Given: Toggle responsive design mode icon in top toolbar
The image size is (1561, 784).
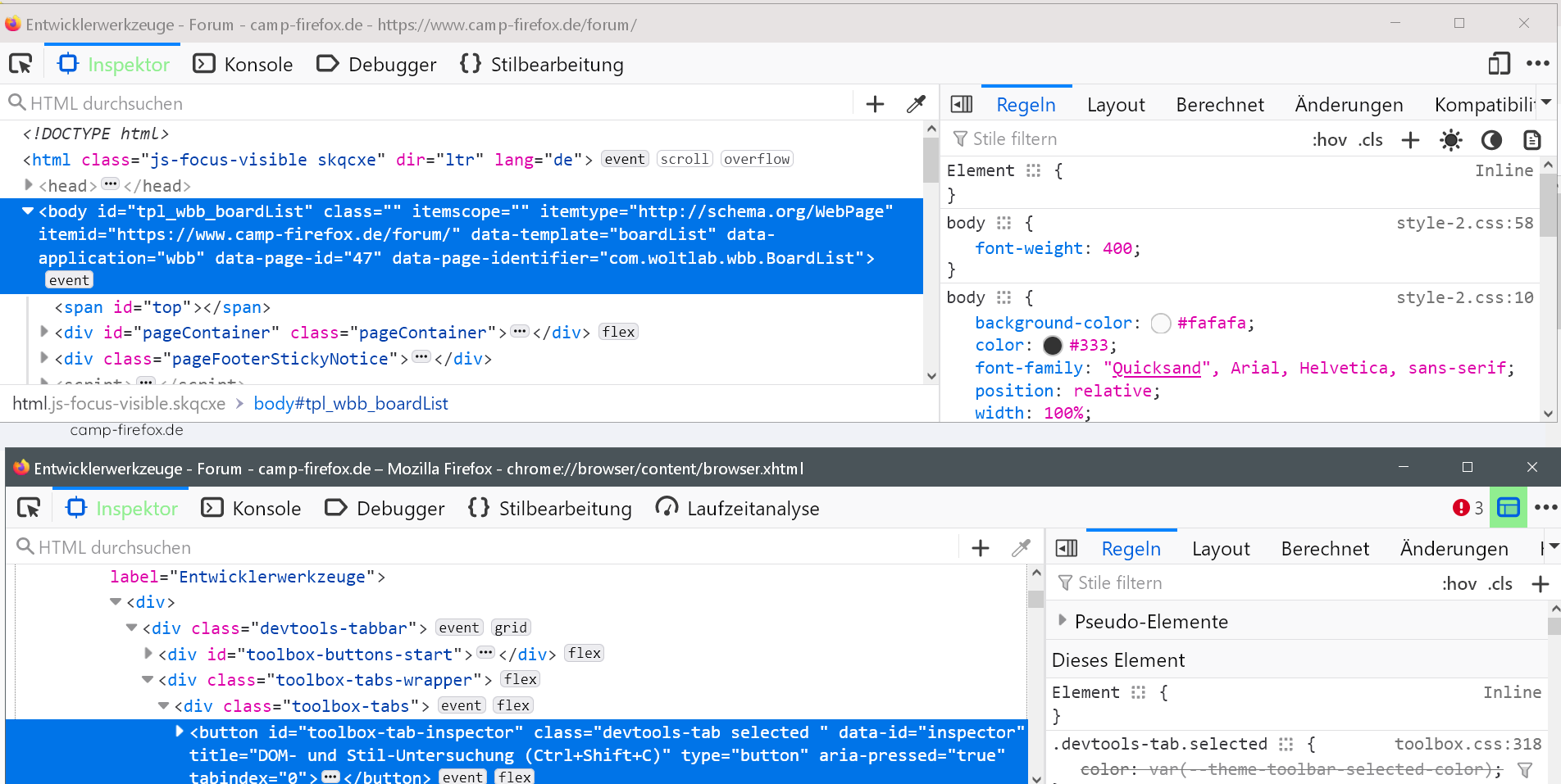Looking at the screenshot, I should [x=1499, y=64].
